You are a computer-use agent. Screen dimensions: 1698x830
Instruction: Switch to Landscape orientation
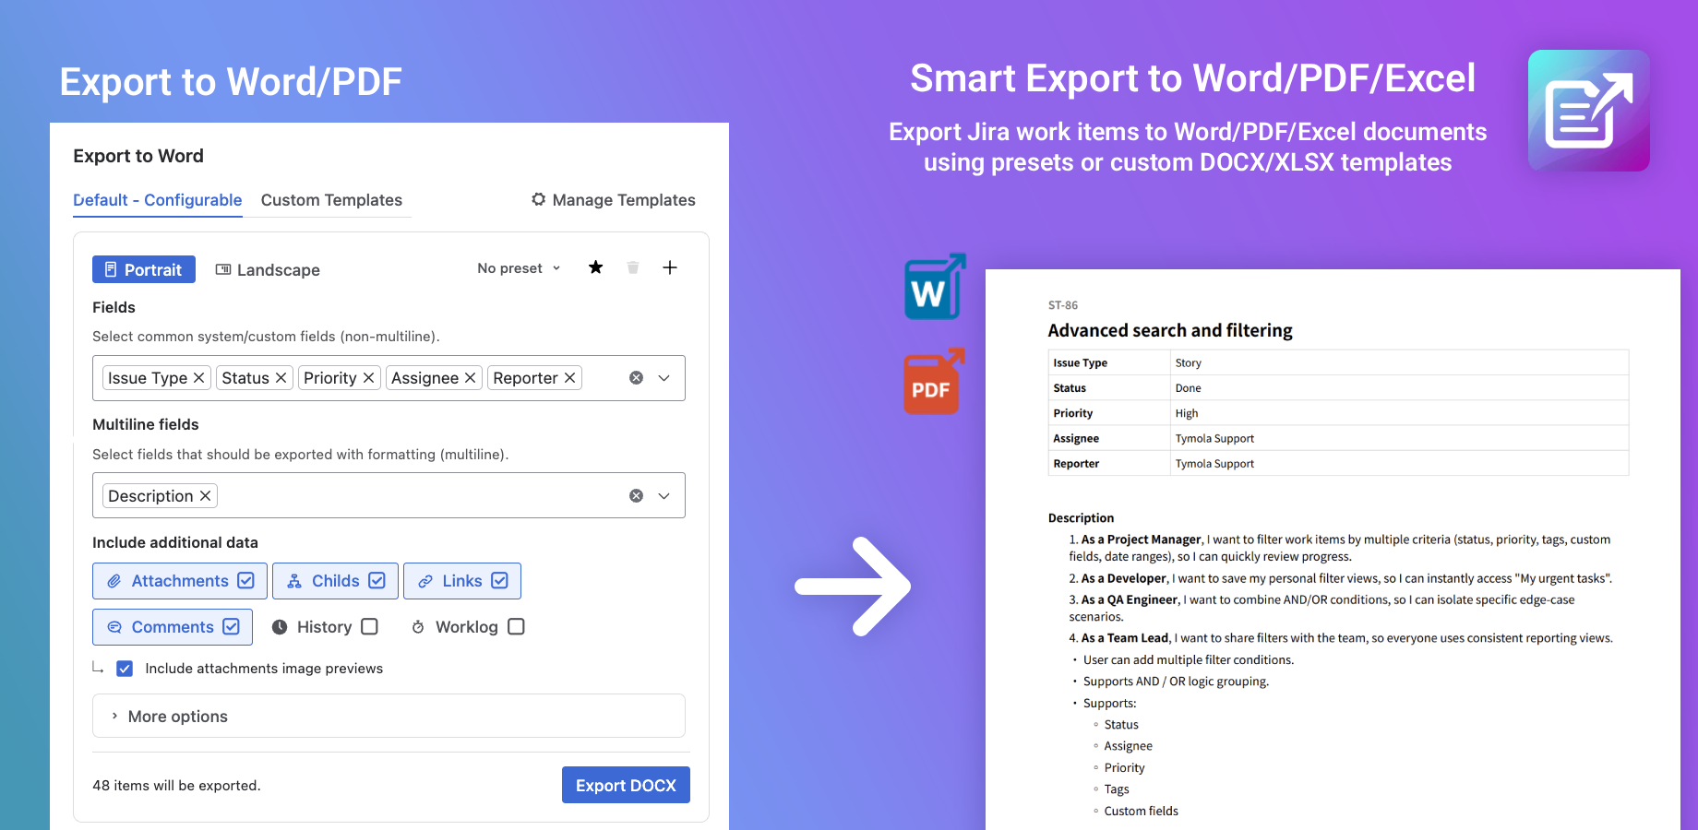[x=268, y=269]
